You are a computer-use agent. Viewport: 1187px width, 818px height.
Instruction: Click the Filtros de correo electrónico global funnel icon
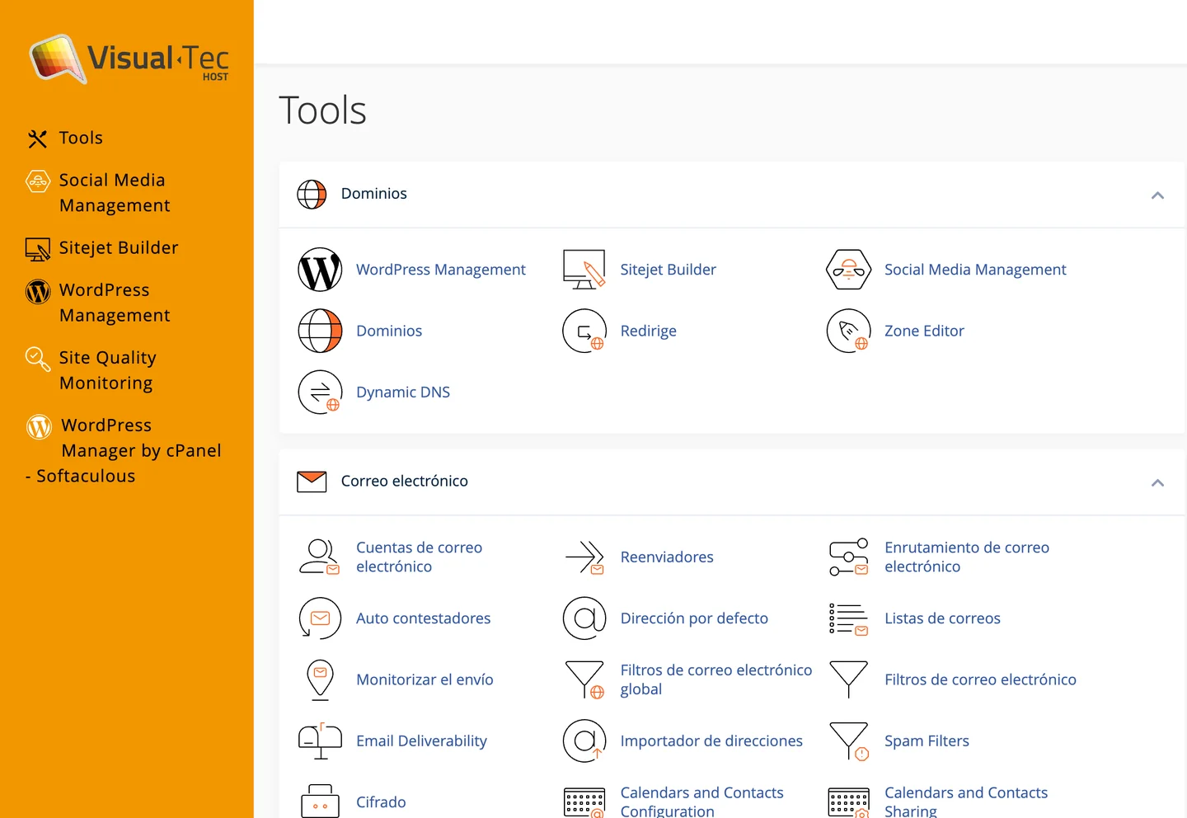(584, 679)
